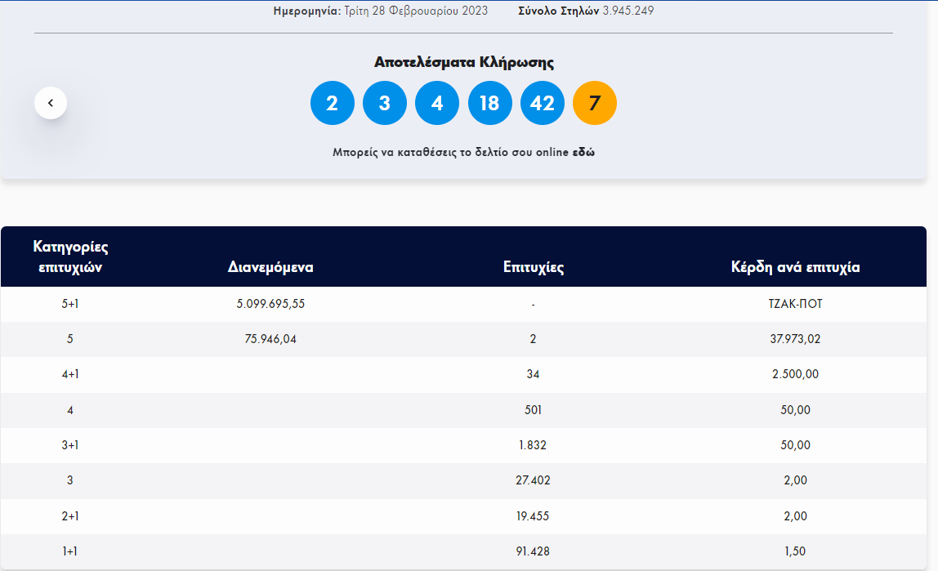Image resolution: width=938 pixels, height=571 pixels.
Task: Click the date 'Τρίτη 28 Φεβρουαρίου 2023'
Action: click(416, 11)
